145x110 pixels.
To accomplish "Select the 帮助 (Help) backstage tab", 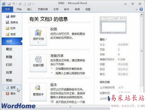I will click(x=9, y=80).
